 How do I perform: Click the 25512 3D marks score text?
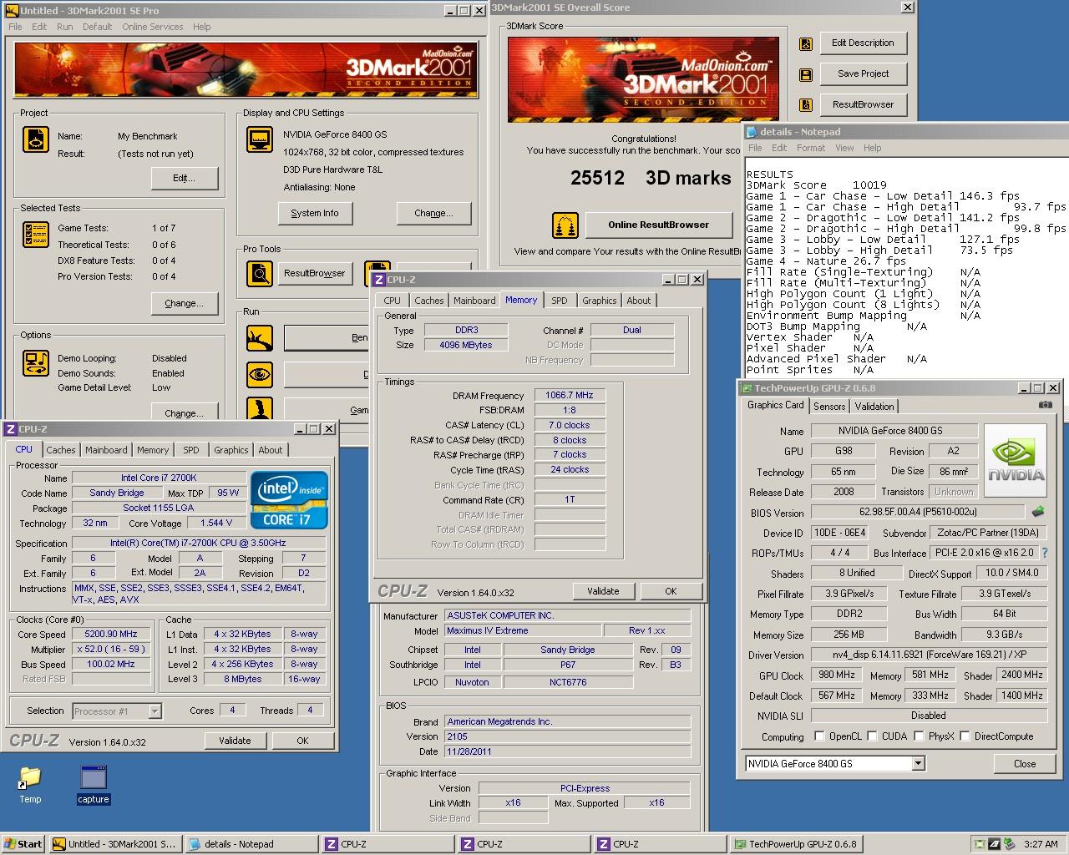[x=651, y=178]
